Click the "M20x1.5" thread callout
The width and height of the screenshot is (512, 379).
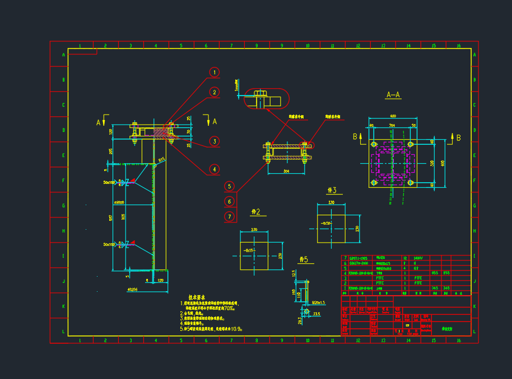tap(319, 303)
